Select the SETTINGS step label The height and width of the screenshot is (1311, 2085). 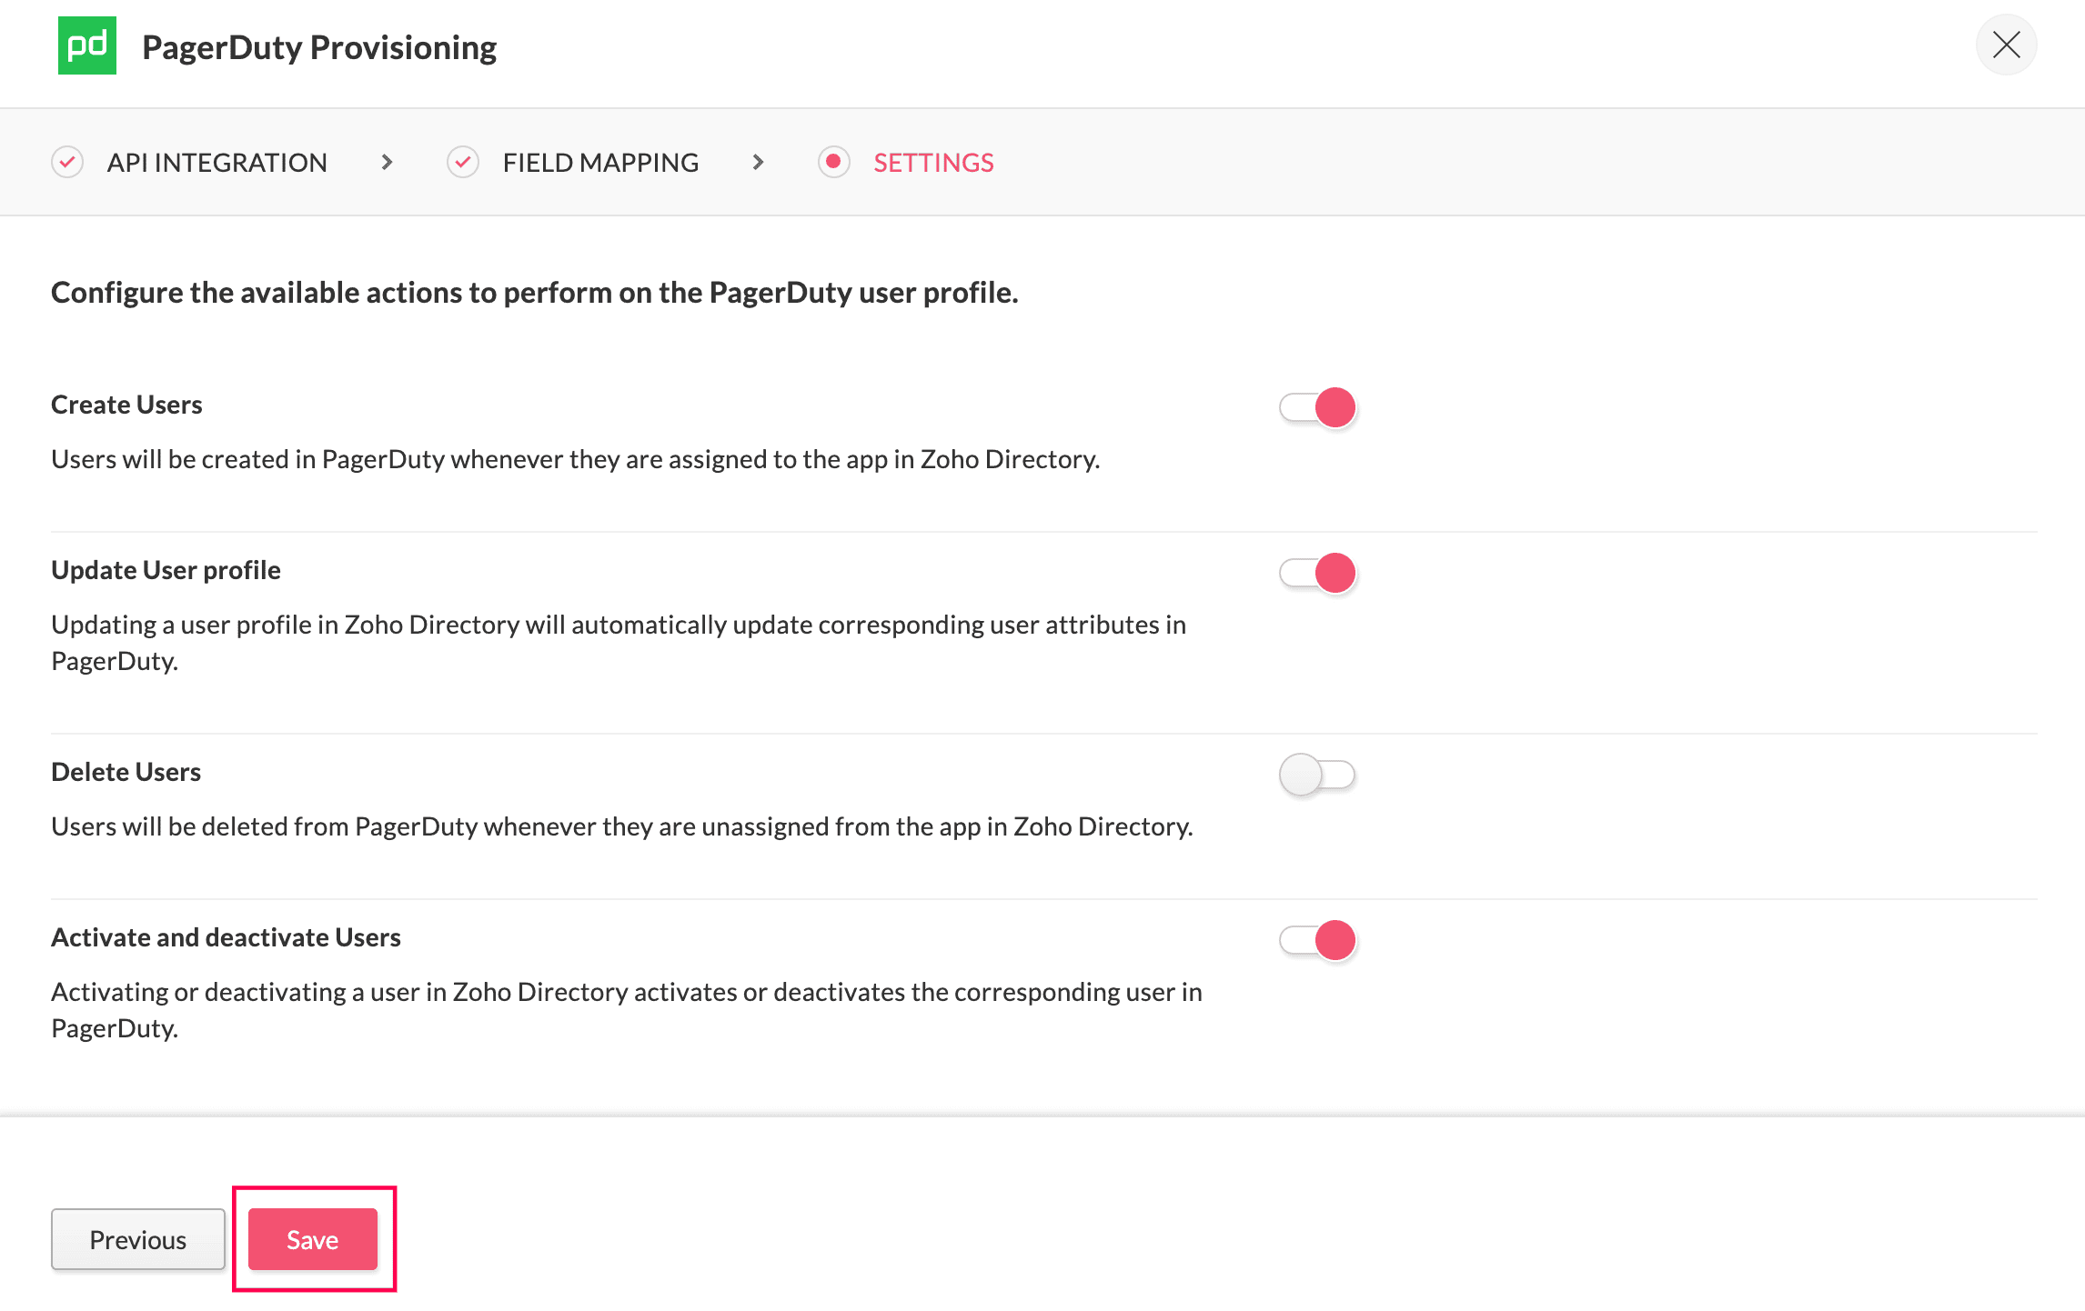point(933,163)
